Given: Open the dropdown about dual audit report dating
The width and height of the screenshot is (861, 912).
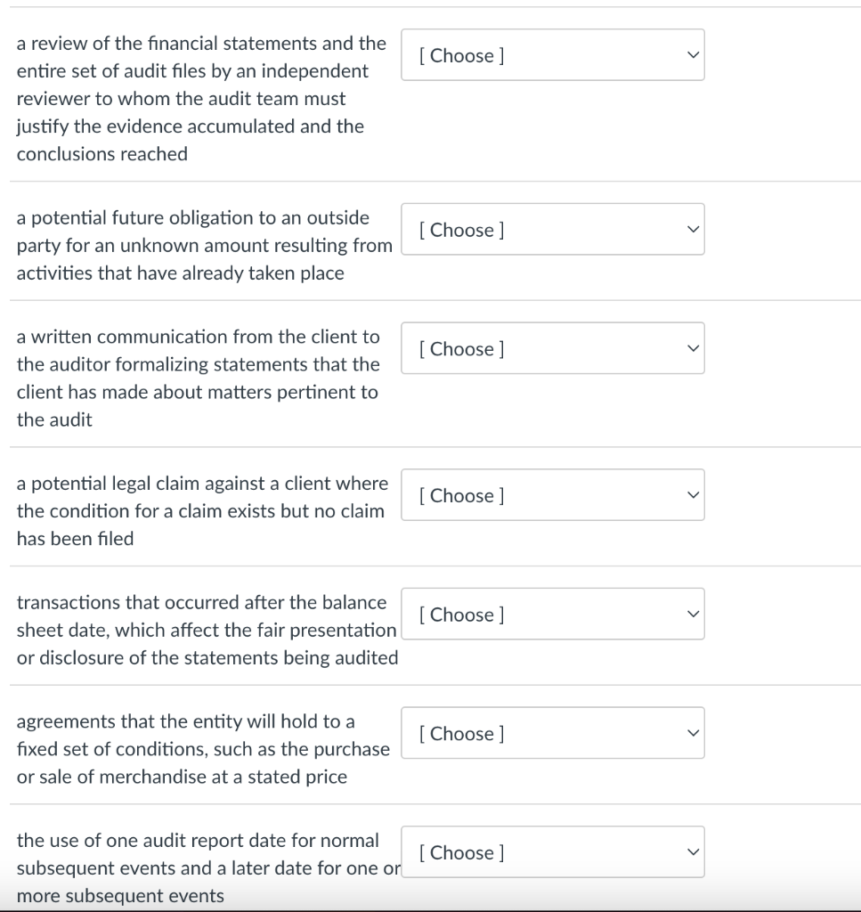Looking at the screenshot, I should (x=552, y=851).
